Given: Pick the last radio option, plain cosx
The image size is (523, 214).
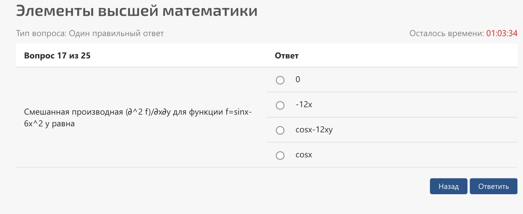Looking at the screenshot, I should [x=280, y=156].
